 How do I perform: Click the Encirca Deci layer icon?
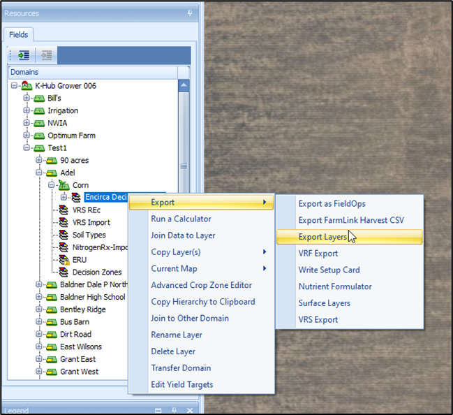click(x=76, y=198)
